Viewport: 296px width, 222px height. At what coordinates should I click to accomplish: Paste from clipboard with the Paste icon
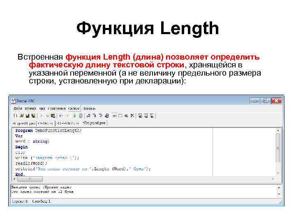pyautogui.click(x=53, y=116)
